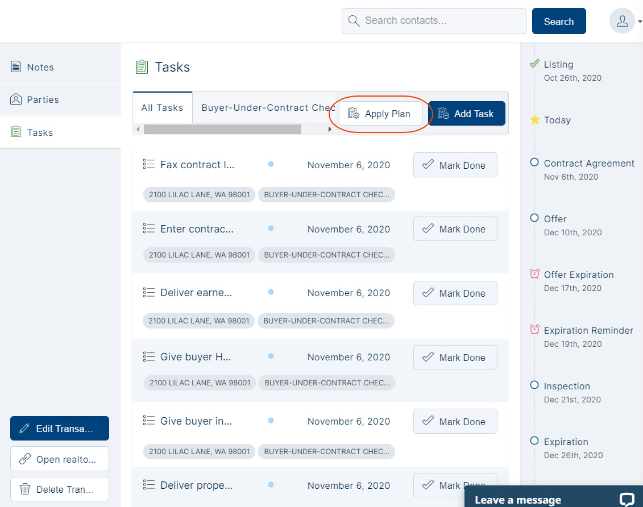The height and width of the screenshot is (507, 643).
Task: Click Offer Expiration alarm clock icon
Action: (x=534, y=274)
